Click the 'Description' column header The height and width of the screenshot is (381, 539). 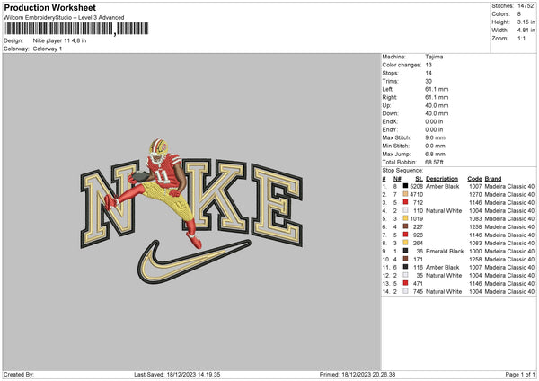click(442, 179)
